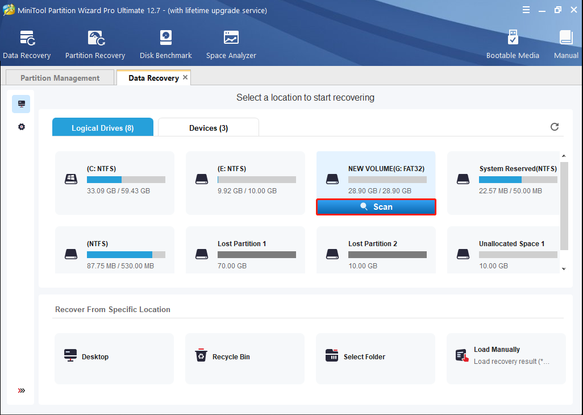Click the '33.09 GB / 59.43 GB' text
Viewport: 583px width, 415px height.
click(118, 191)
